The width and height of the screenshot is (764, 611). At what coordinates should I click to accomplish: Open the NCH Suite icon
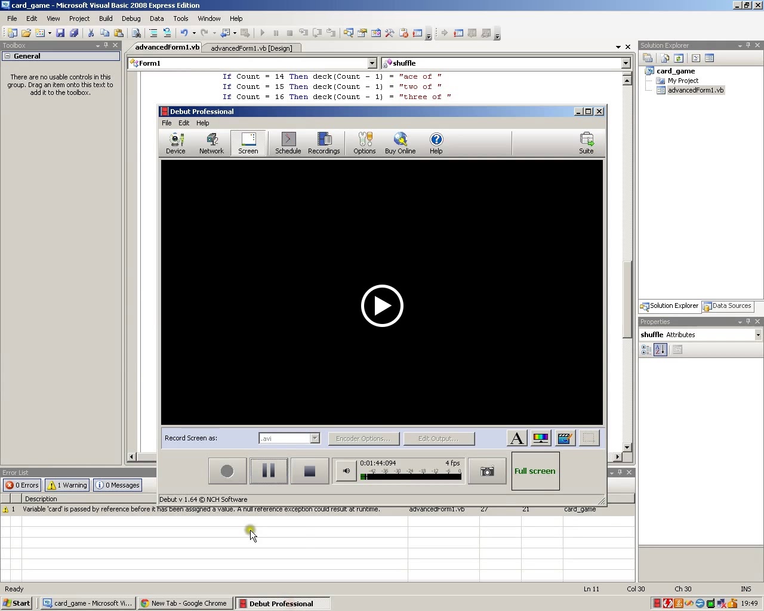[x=586, y=143]
